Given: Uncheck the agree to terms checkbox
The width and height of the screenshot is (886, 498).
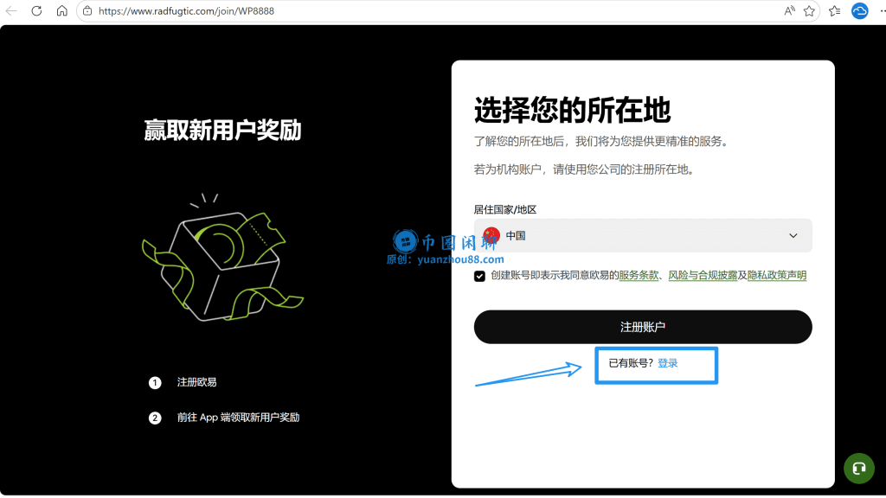Looking at the screenshot, I should coord(479,276).
